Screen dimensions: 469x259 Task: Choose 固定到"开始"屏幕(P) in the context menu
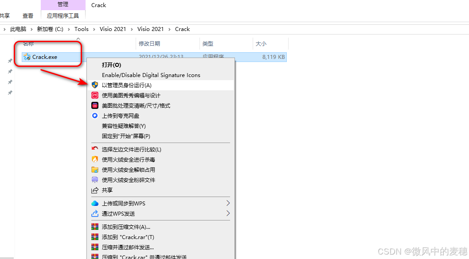pos(126,136)
